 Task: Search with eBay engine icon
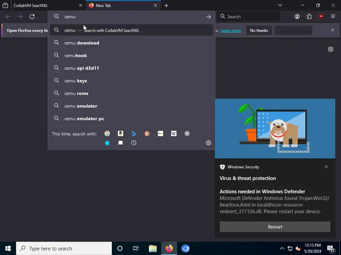161,133
